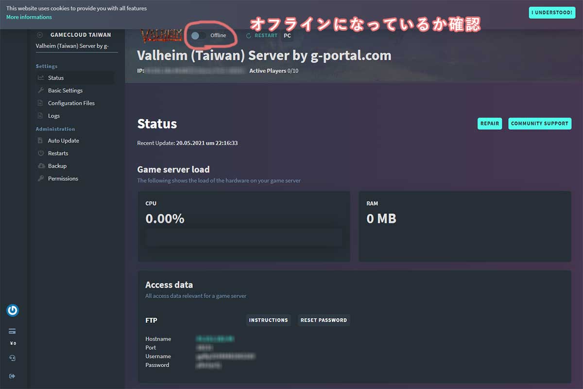Viewport: 583px width, 389px height.
Task: Click the Active Players 0/10 text
Action: pyautogui.click(x=274, y=71)
